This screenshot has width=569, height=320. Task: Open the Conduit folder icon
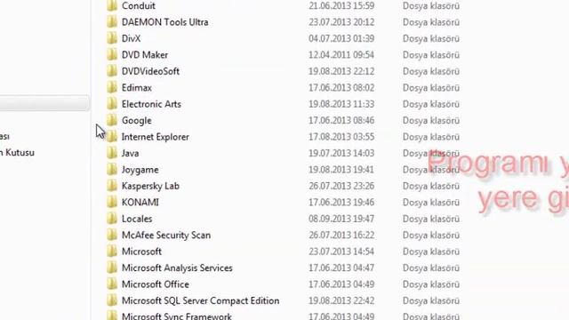[x=112, y=6]
